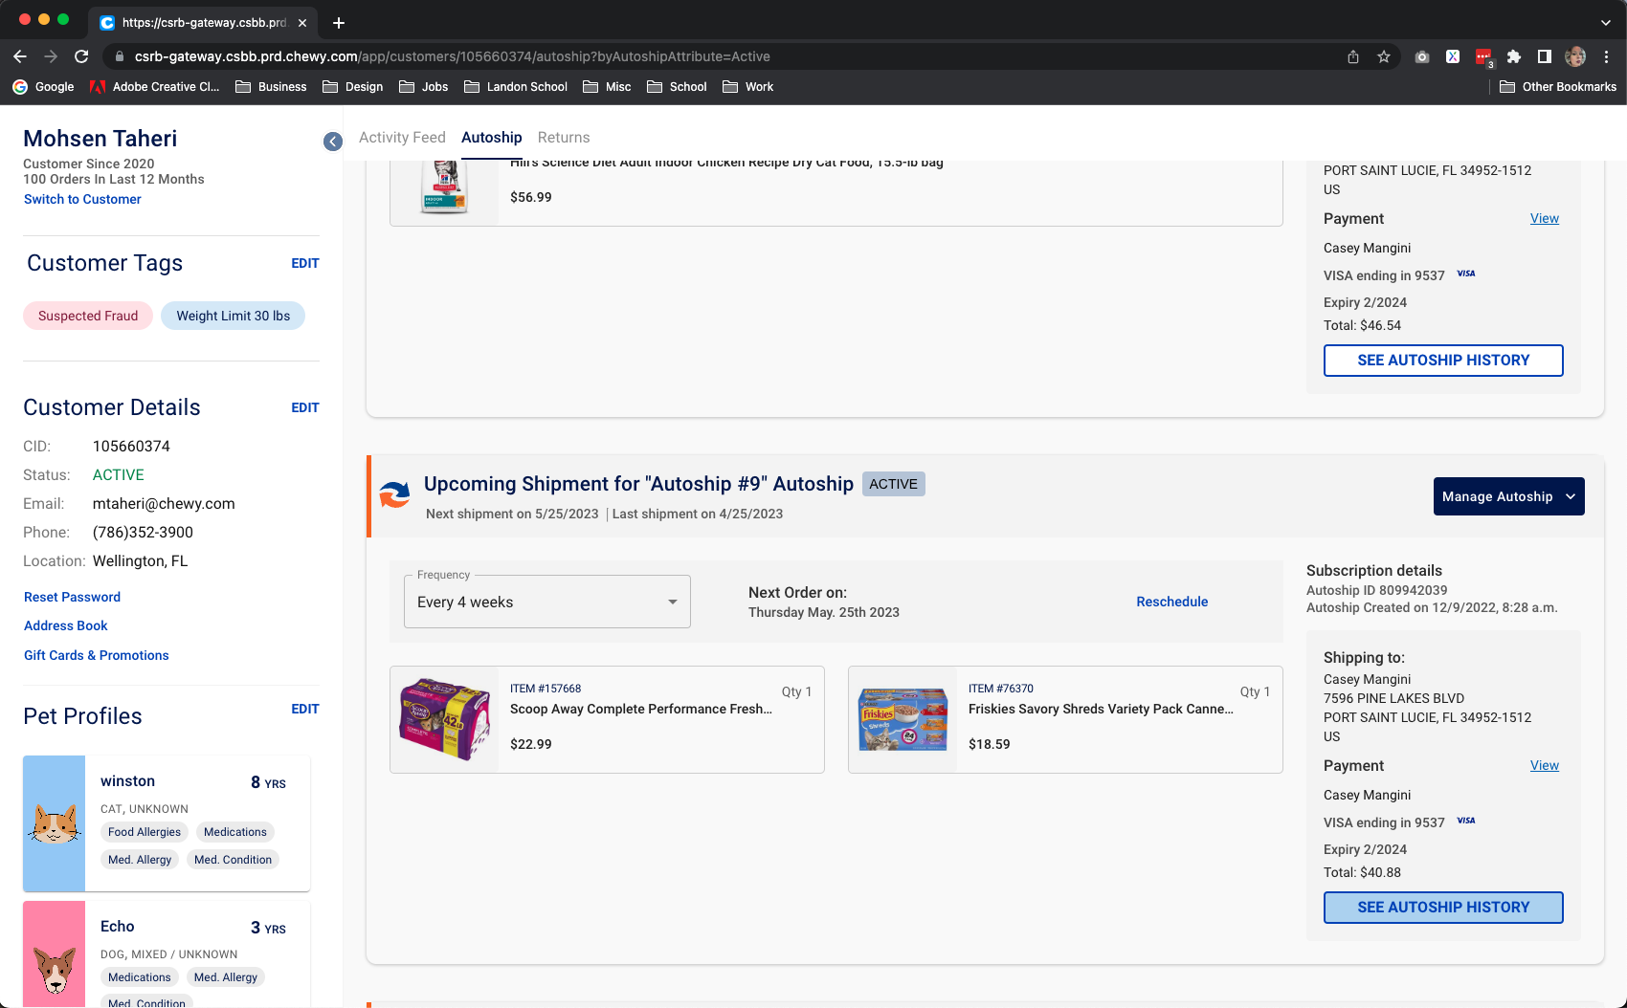This screenshot has height=1008, width=1627.
Task: Click the Weight Limit 30 lbs tag
Action: (x=234, y=316)
